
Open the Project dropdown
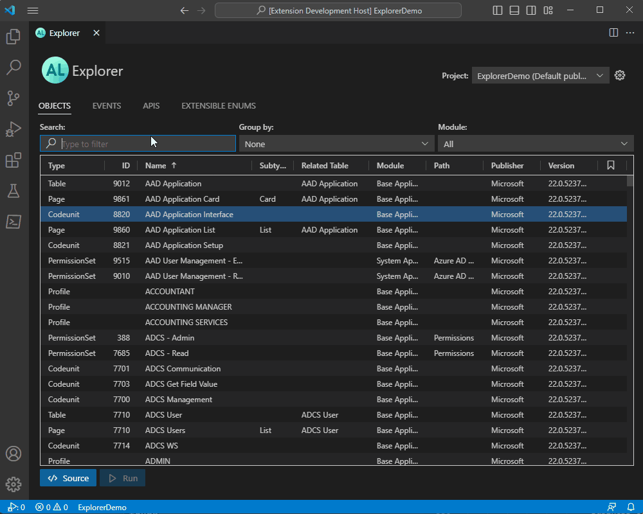pyautogui.click(x=540, y=76)
